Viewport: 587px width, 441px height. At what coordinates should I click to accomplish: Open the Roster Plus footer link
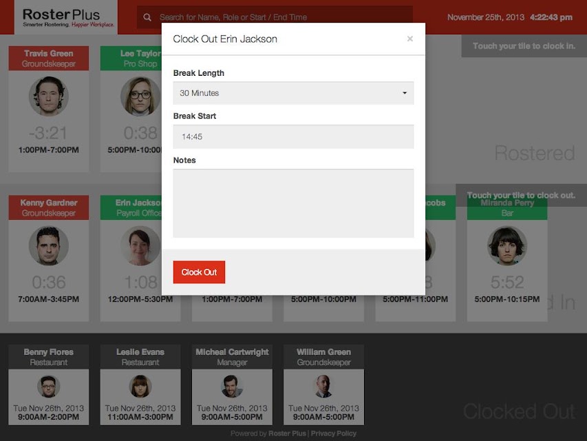[287, 433]
